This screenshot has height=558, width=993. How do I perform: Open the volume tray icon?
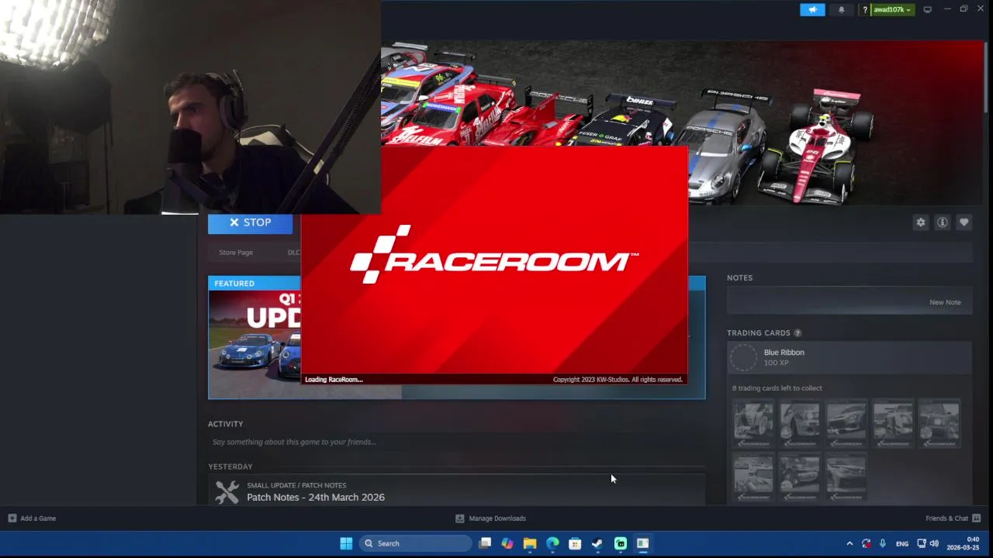[934, 543]
